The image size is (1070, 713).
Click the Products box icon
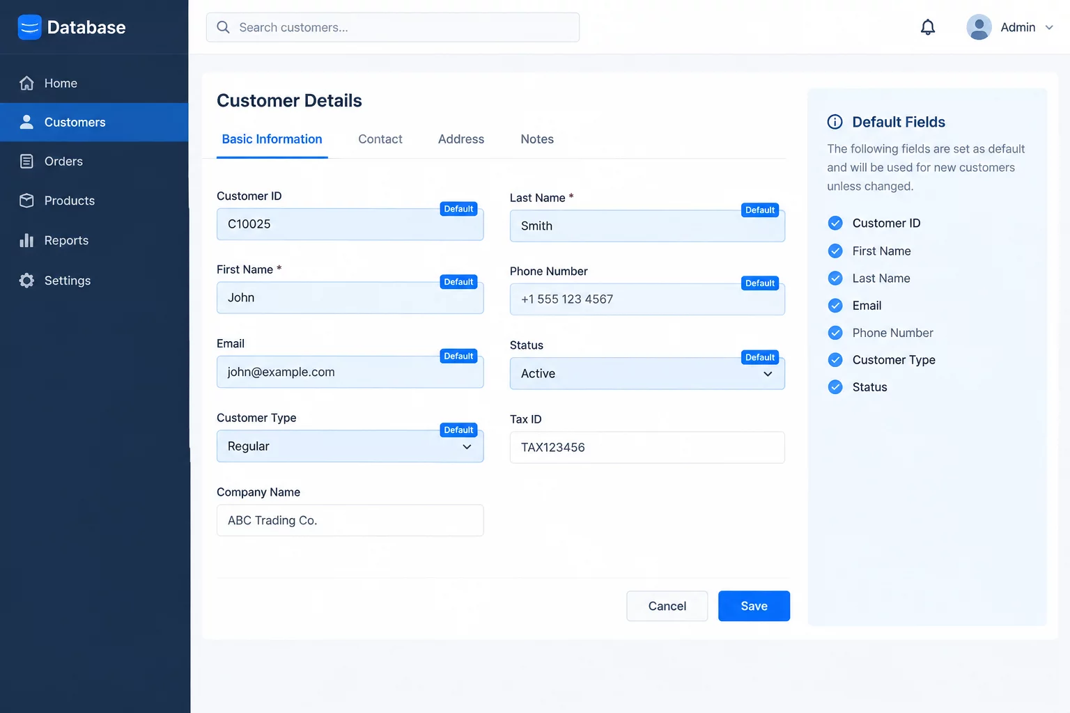[x=26, y=201]
